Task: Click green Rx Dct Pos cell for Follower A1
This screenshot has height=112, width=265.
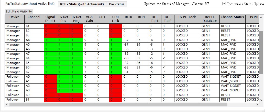Action: [63, 81]
